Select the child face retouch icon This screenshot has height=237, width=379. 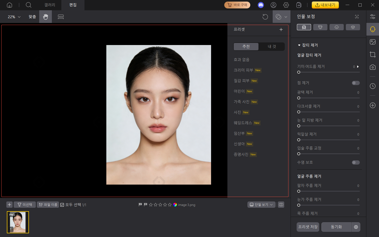click(337, 27)
